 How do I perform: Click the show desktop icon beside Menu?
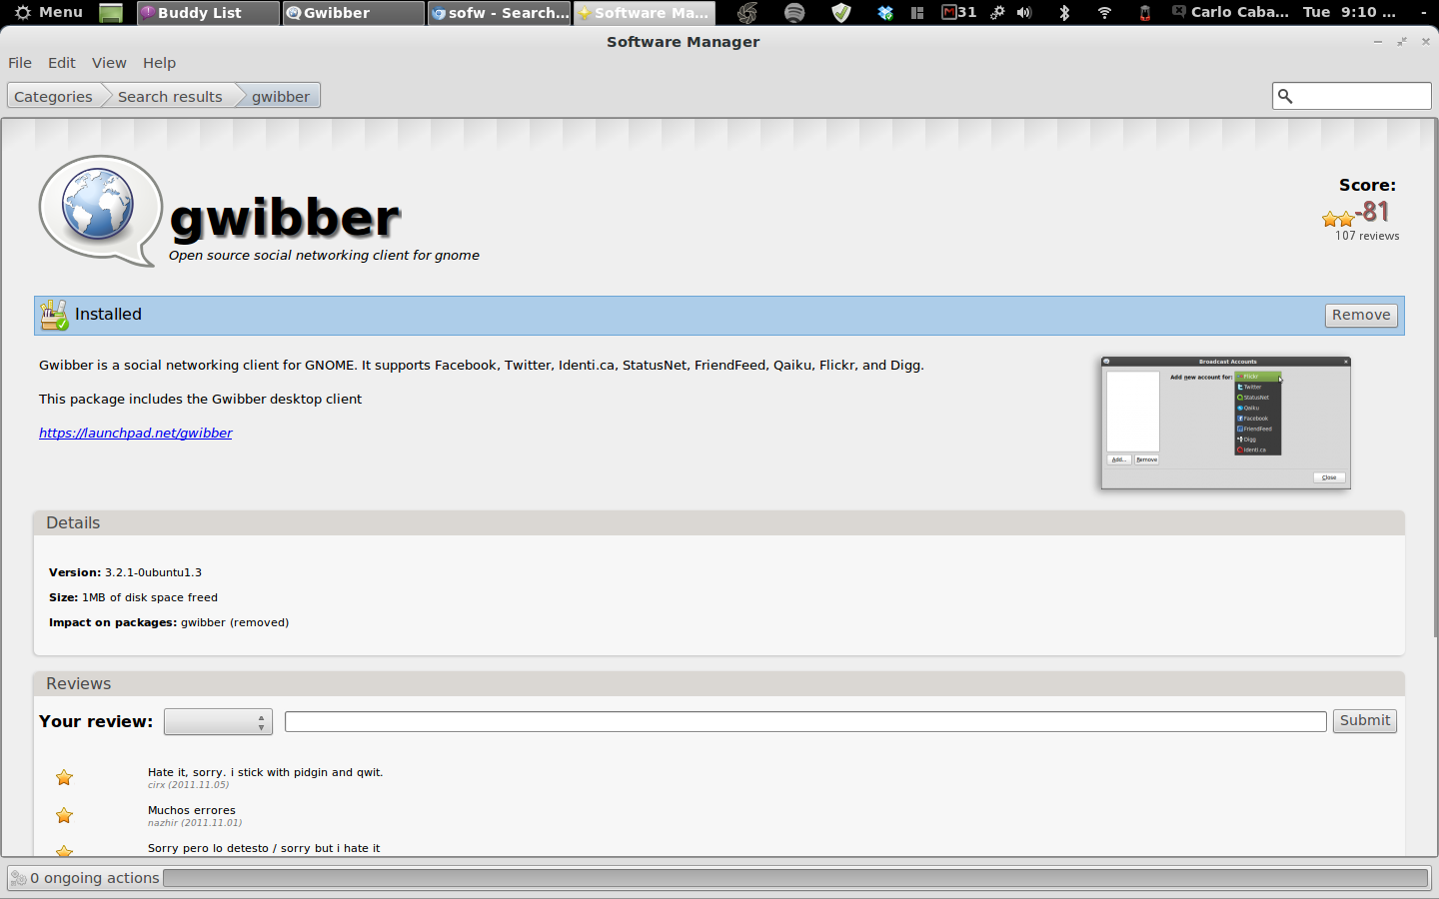pyautogui.click(x=111, y=13)
